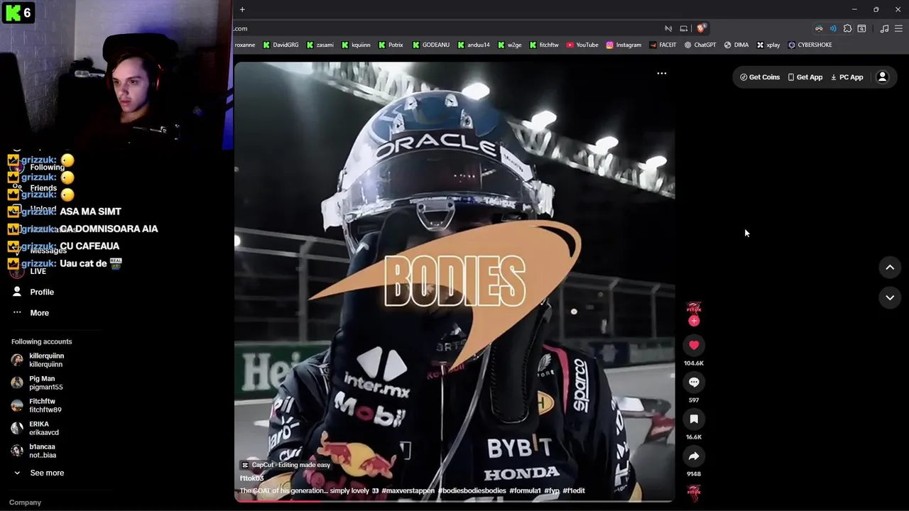Image resolution: width=909 pixels, height=511 pixels.
Task: Click the music note playlist icon
Action: pos(884,28)
